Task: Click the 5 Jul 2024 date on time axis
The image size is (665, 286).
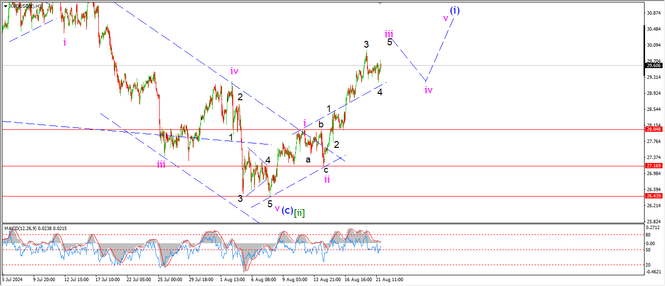Action: click(14, 280)
